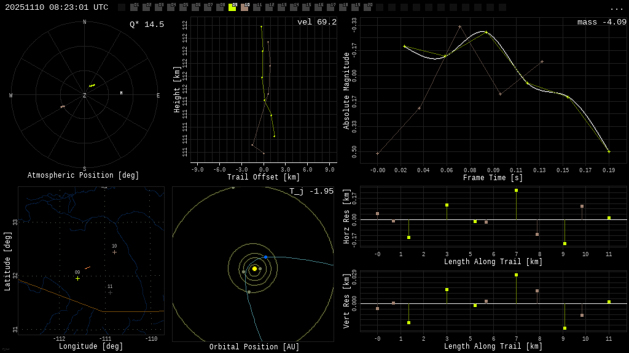The width and height of the screenshot is (629, 353).
Task: Click the mass -4.09 label
Action: tap(601, 22)
